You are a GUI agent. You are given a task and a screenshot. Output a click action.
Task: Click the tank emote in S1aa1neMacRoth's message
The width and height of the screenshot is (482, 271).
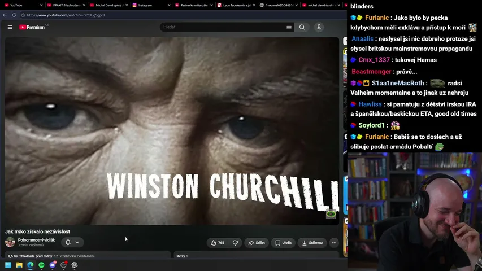click(x=437, y=83)
